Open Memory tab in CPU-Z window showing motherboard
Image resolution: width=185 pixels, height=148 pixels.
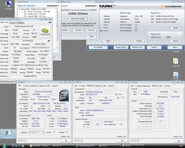coord(98,86)
